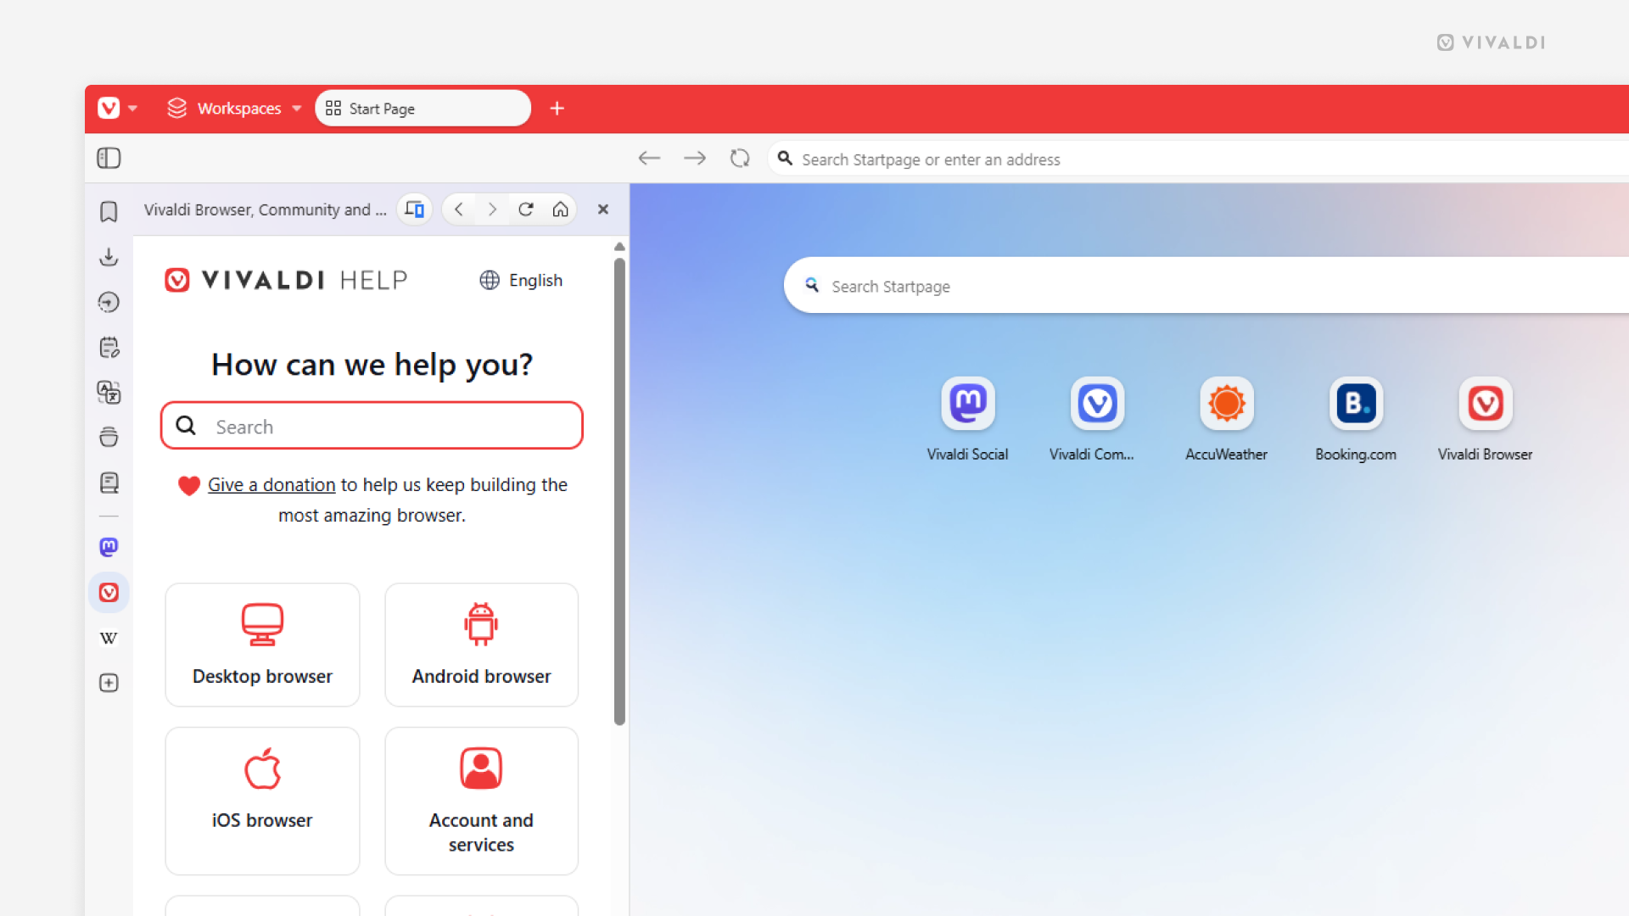This screenshot has width=1629, height=916.
Task: Open the Wikipedia web panel
Action: tap(109, 638)
